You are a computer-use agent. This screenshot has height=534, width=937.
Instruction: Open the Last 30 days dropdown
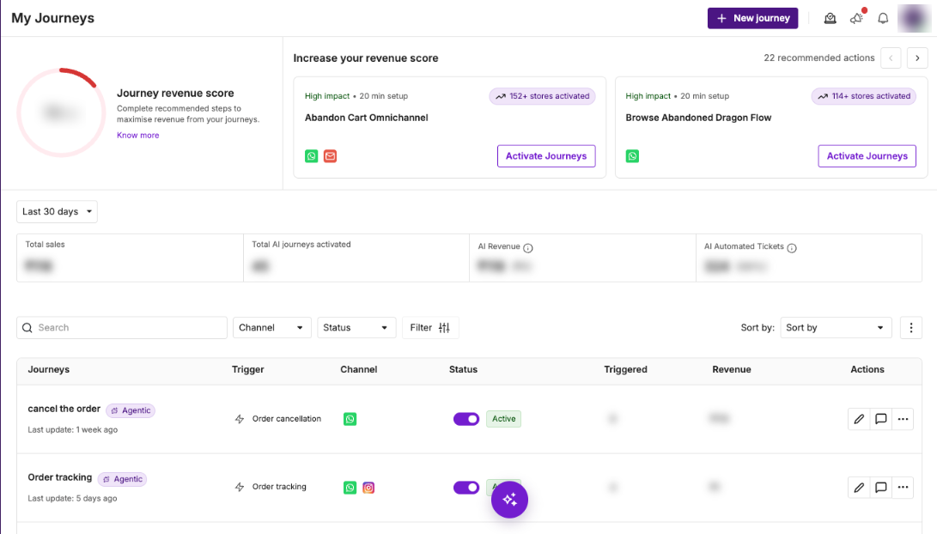pos(57,211)
